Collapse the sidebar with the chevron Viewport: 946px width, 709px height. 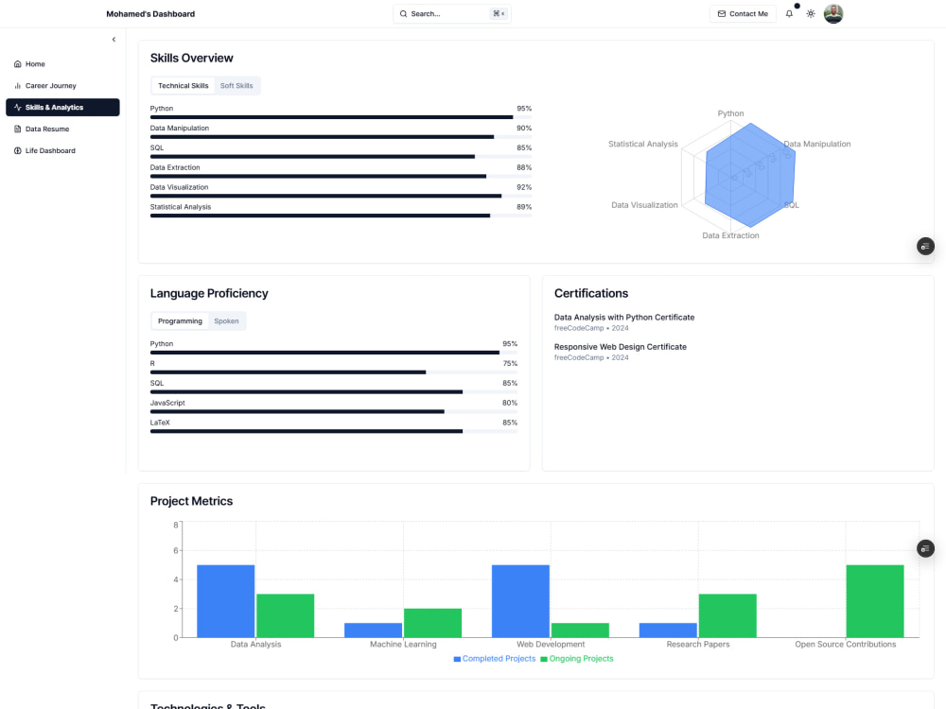114,39
